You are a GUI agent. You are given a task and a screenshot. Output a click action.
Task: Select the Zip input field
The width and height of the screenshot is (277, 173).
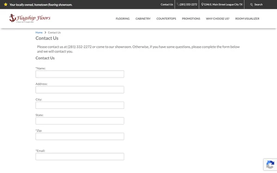tap(80, 137)
